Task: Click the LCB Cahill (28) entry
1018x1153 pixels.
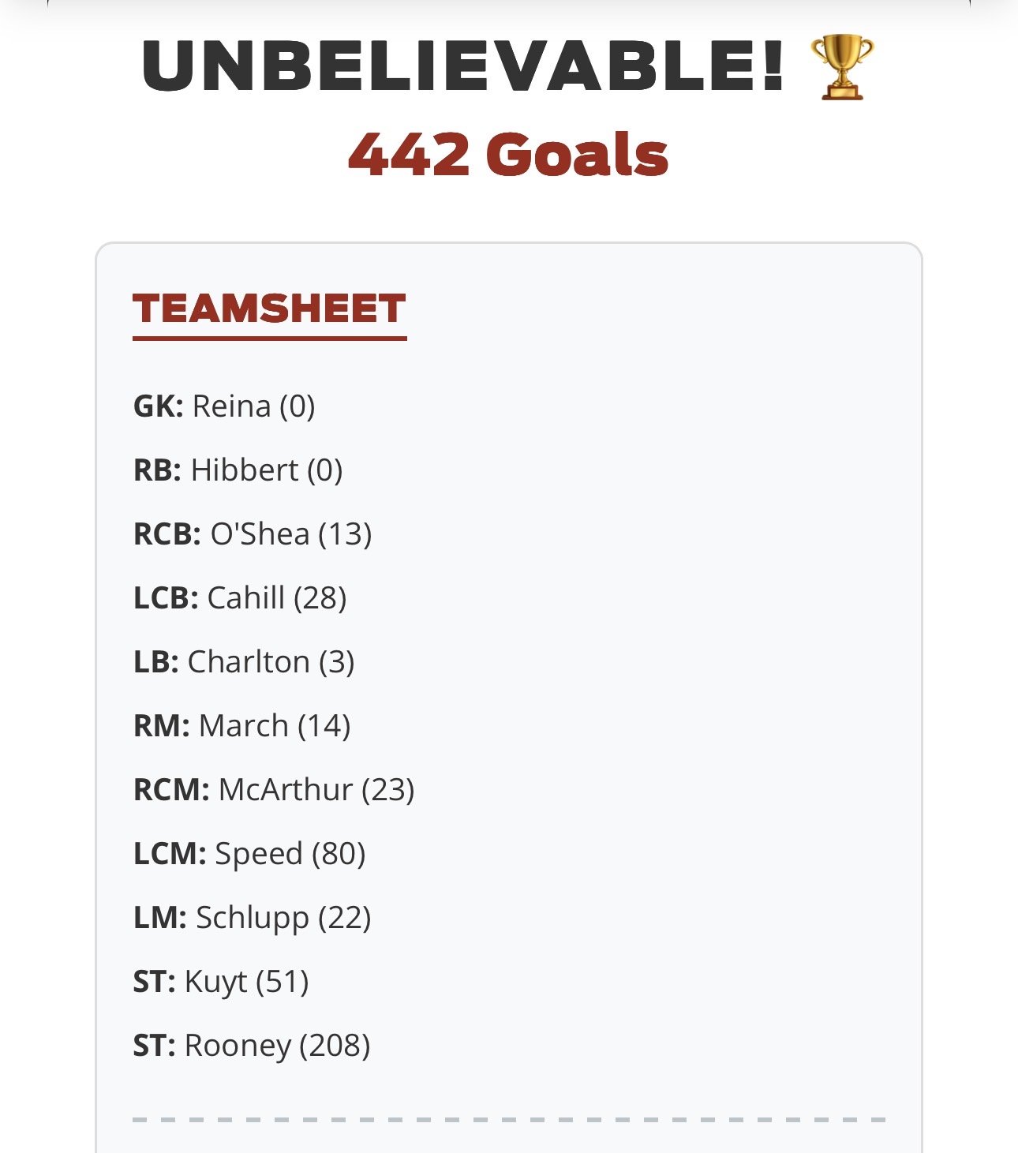Action: [240, 598]
